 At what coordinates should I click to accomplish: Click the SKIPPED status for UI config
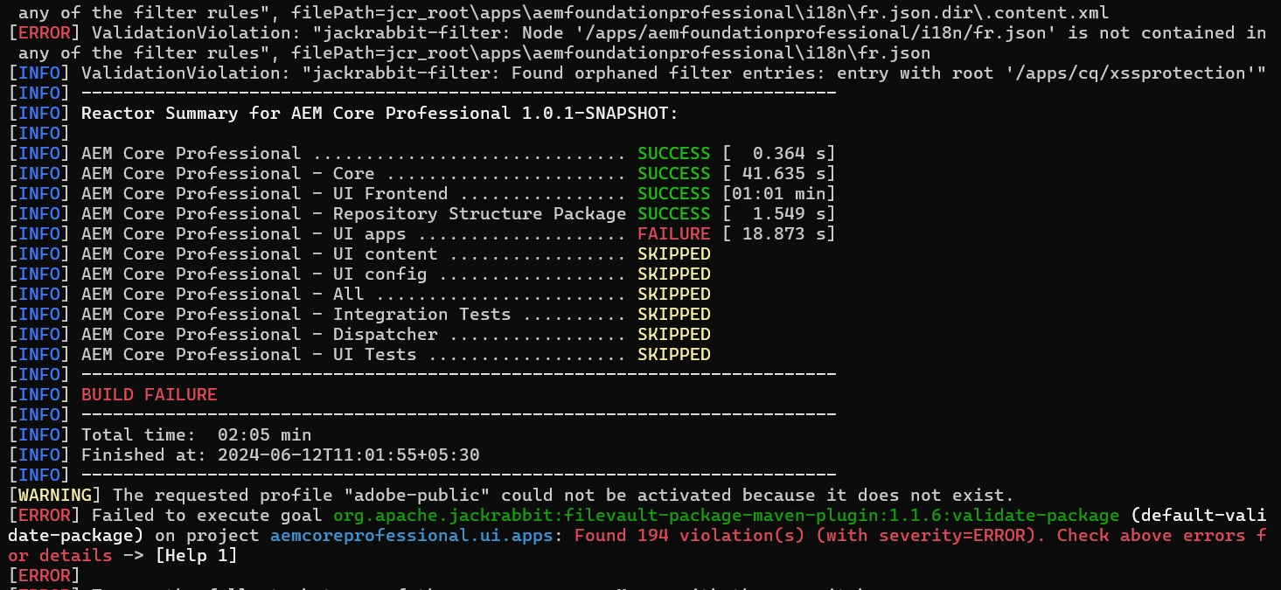pyautogui.click(x=673, y=274)
